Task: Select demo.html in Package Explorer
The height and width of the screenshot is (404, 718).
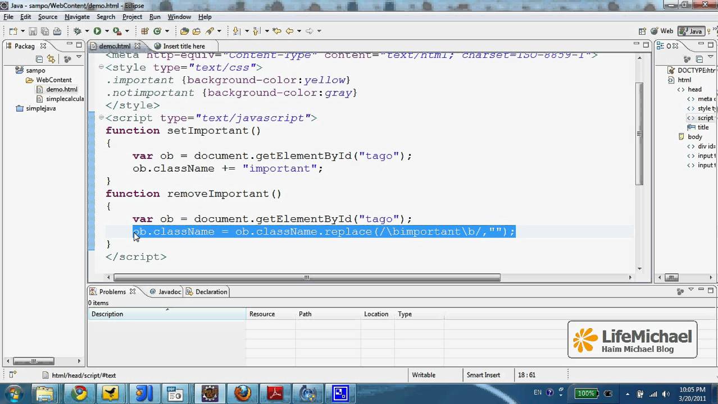Action: [x=62, y=89]
